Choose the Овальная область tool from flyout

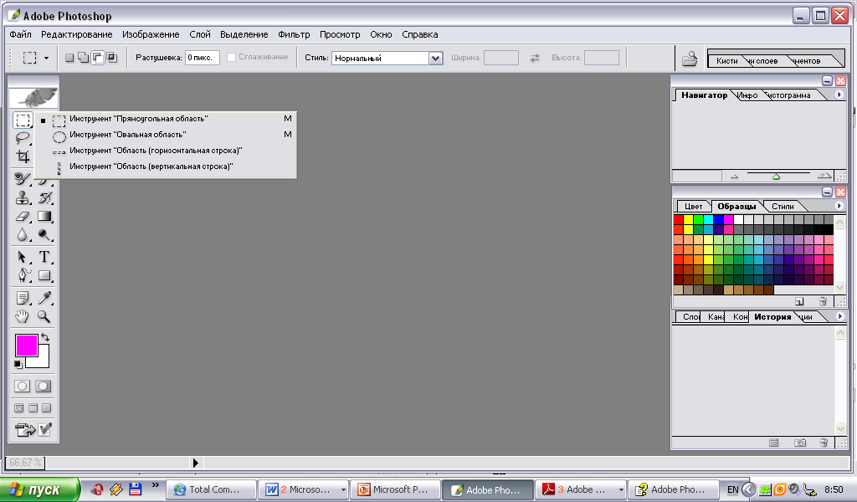[167, 135]
